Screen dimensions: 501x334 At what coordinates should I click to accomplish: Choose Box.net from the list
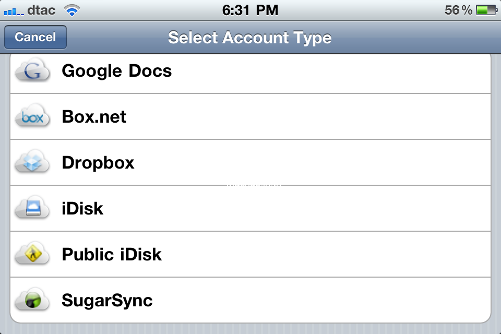(94, 117)
